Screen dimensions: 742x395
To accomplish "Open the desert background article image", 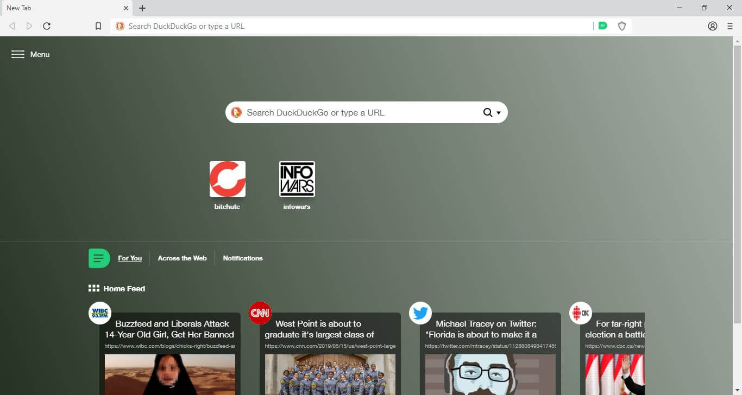I will (x=170, y=374).
